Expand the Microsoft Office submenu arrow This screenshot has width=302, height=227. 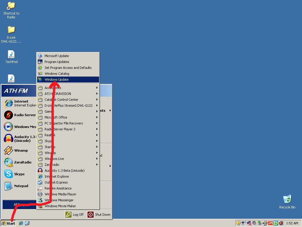97,117
